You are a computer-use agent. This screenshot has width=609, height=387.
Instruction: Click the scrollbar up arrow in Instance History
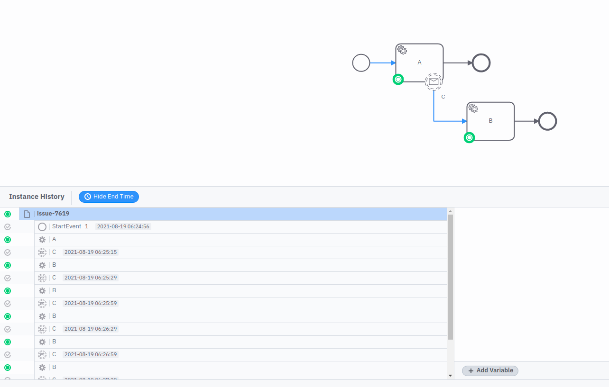click(451, 211)
